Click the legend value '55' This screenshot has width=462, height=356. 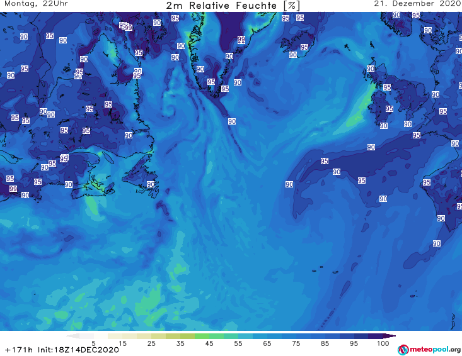pyautogui.click(x=238, y=343)
